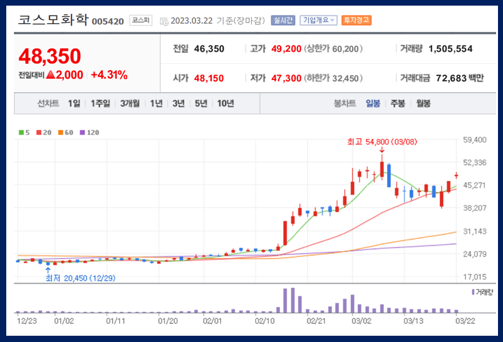Click the 12/23 date axis label
This screenshot has height=342, width=503.
(27, 321)
